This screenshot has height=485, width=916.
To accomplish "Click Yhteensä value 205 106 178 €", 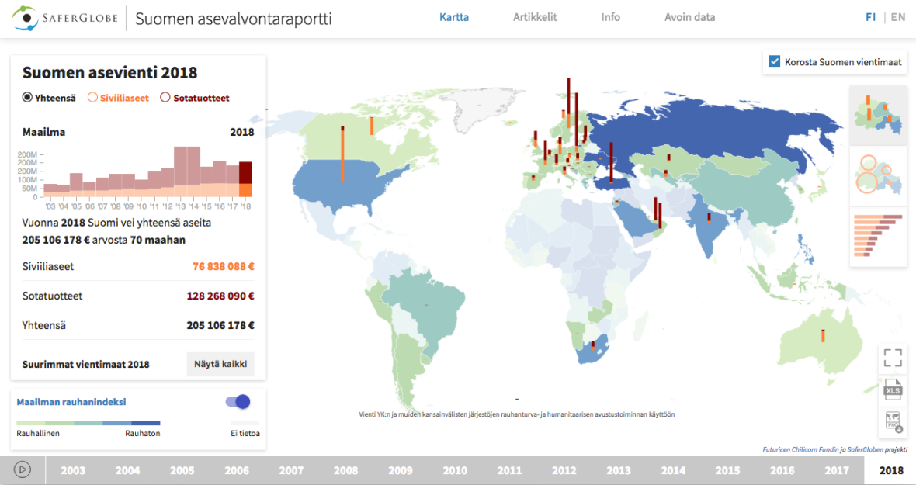I will tap(220, 325).
